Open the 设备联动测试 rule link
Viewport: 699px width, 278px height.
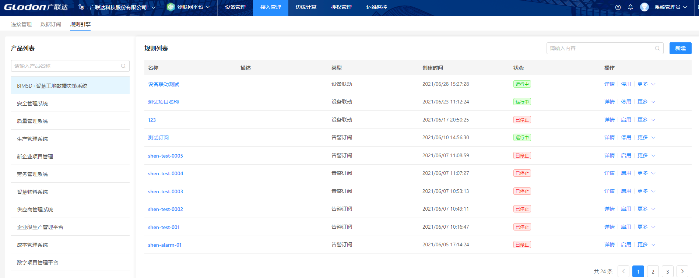point(164,84)
